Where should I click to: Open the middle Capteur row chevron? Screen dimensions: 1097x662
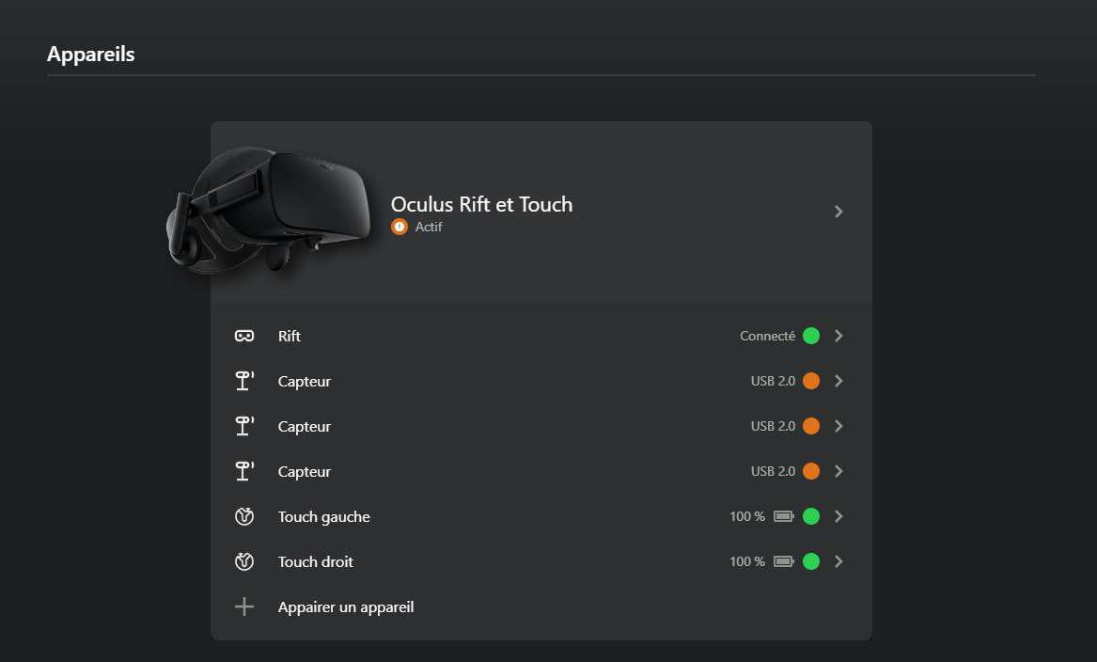[x=838, y=426]
